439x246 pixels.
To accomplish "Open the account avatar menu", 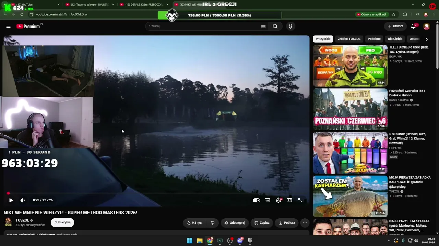I will coord(427,26).
